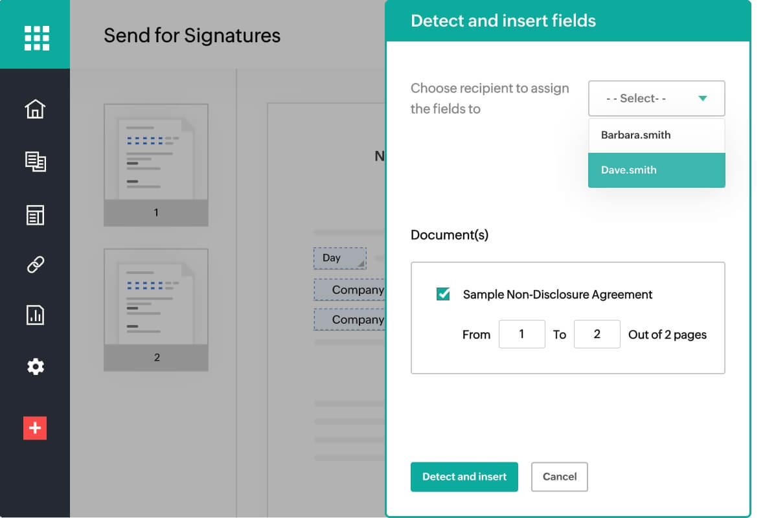Edit the From page number field

click(522, 334)
